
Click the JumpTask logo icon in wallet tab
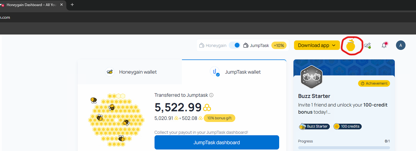[x=215, y=71]
